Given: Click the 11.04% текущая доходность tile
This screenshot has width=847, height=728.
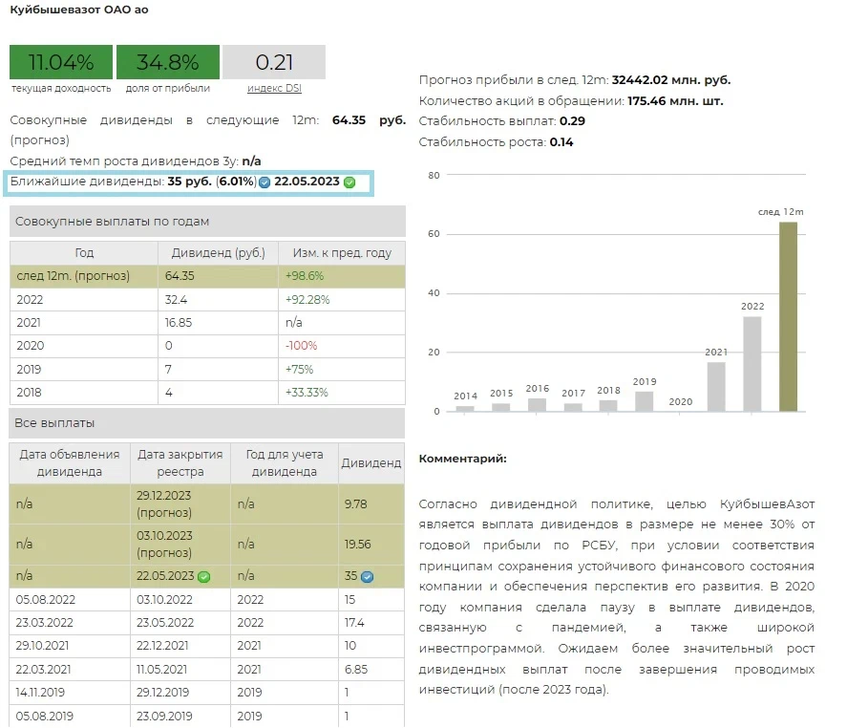Looking at the screenshot, I should coord(61,63).
